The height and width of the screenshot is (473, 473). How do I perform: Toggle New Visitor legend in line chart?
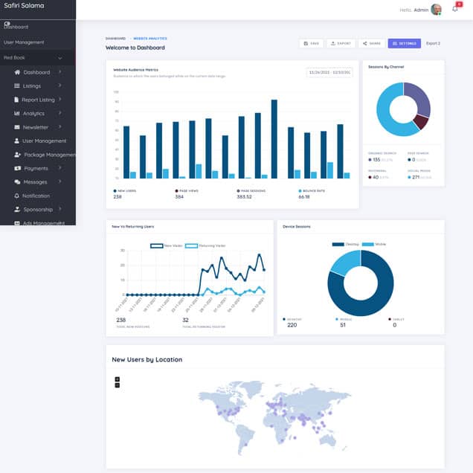coord(167,246)
